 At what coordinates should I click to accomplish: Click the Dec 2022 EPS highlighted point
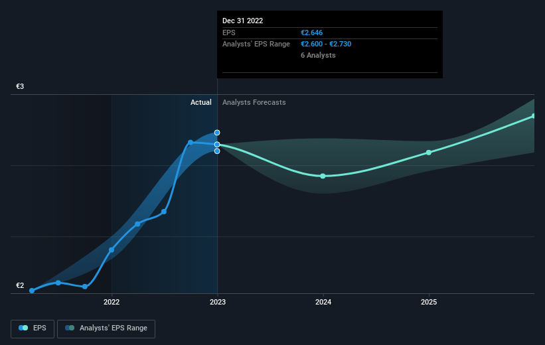217,145
